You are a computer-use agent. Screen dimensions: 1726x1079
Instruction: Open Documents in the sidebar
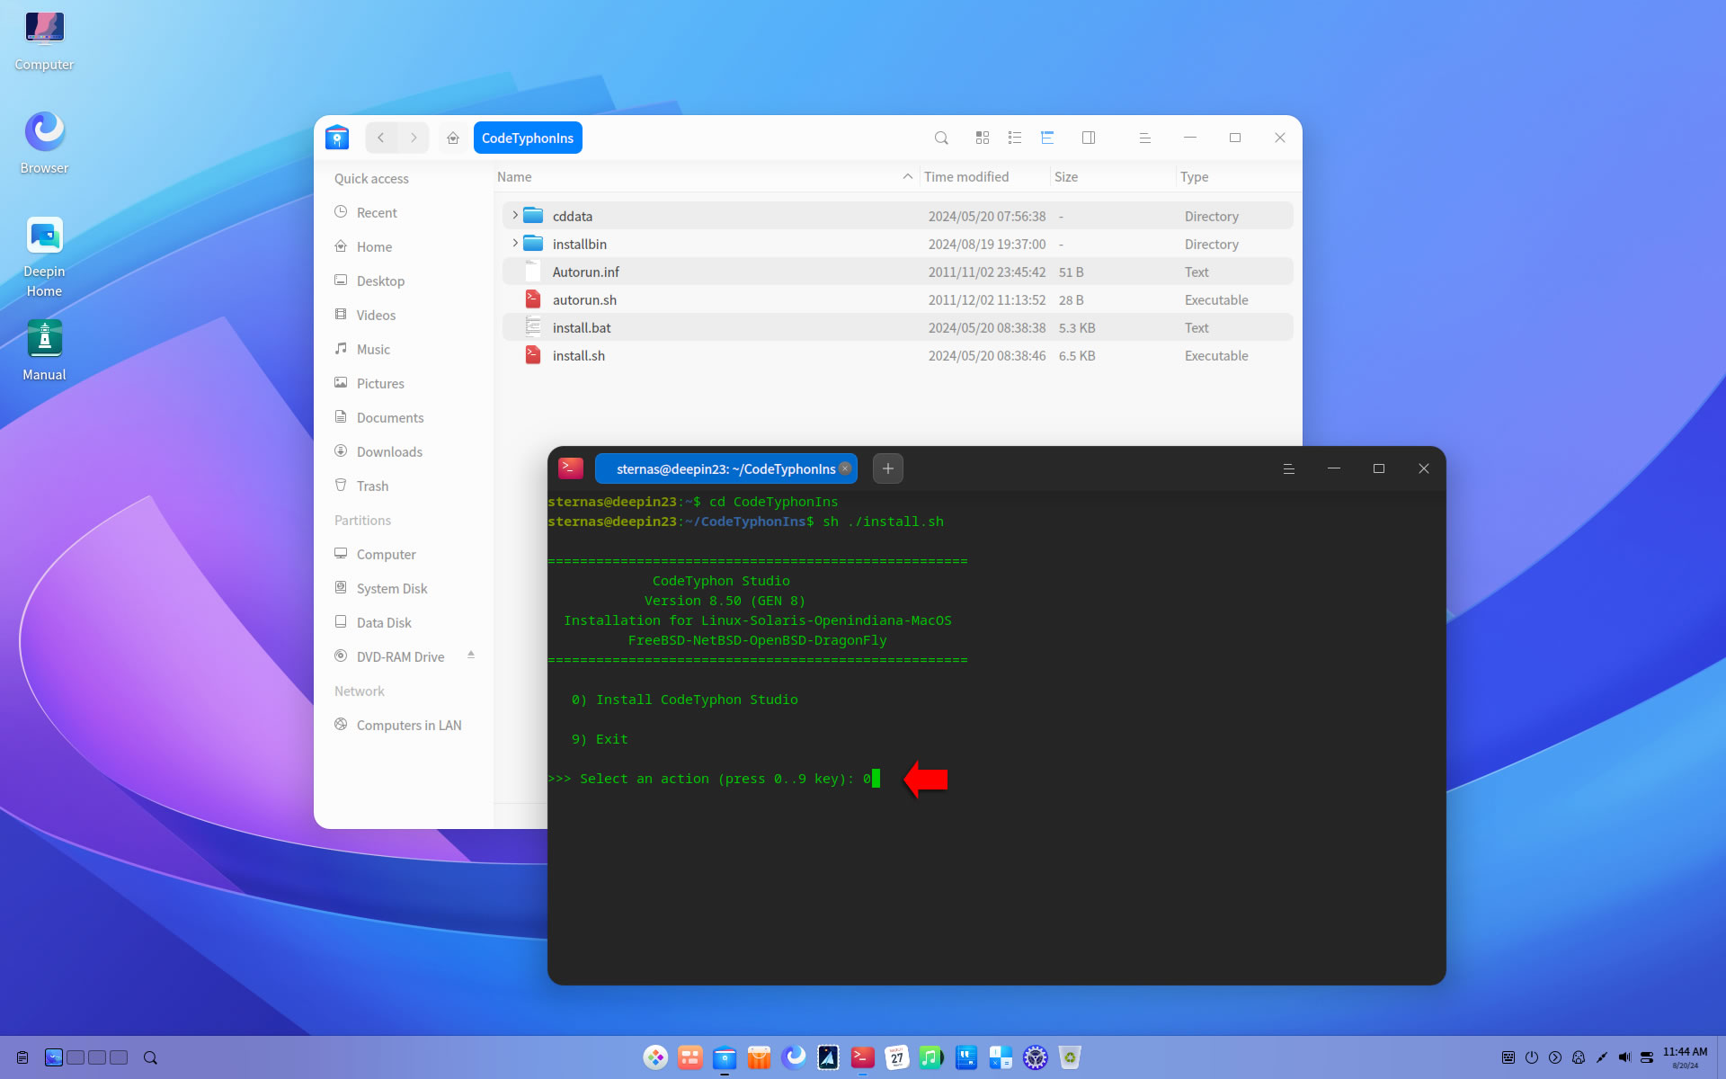pyautogui.click(x=404, y=417)
